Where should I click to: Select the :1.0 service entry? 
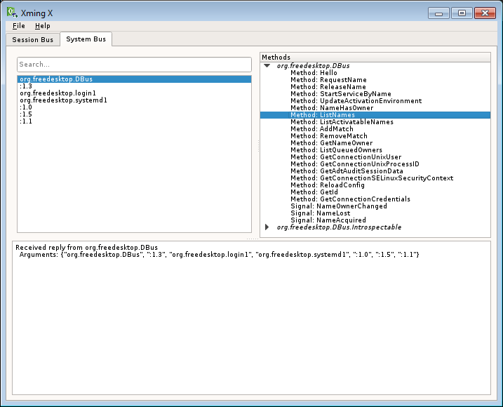(x=134, y=107)
